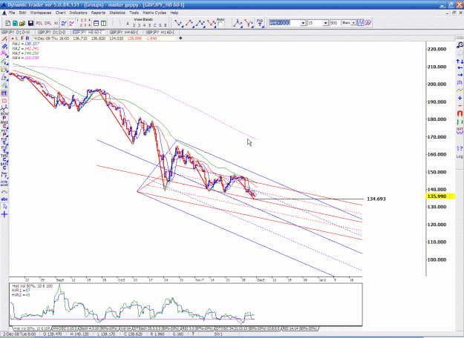Click the purple swirl icon next to Bars
Viewport: 464px width, 338px height.
coord(367,23)
